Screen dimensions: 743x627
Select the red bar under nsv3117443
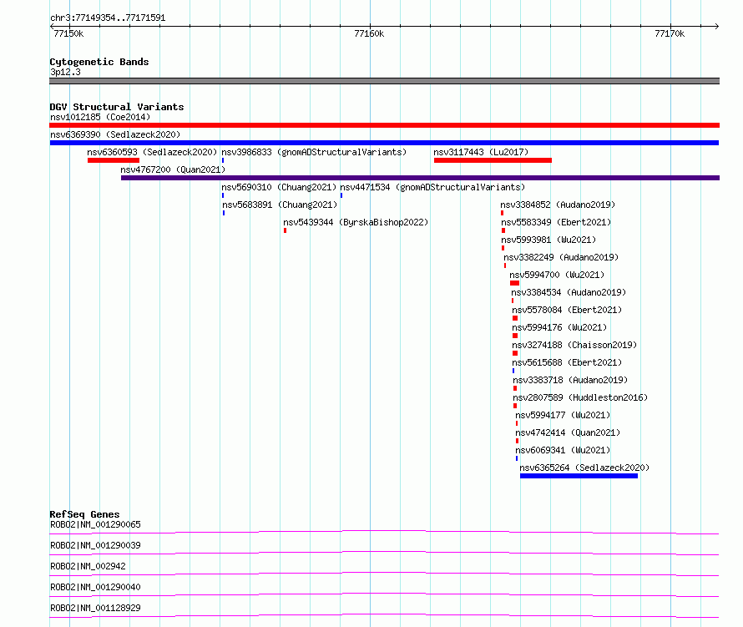point(493,160)
